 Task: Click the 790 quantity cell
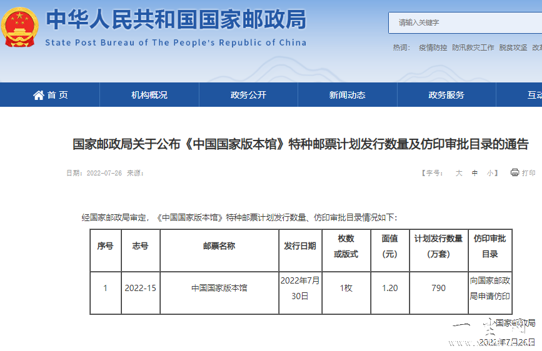tap(439, 293)
